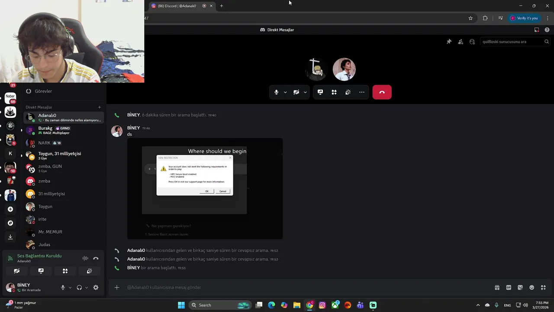
Task: Open new browser tab plus
Action: click(222, 6)
